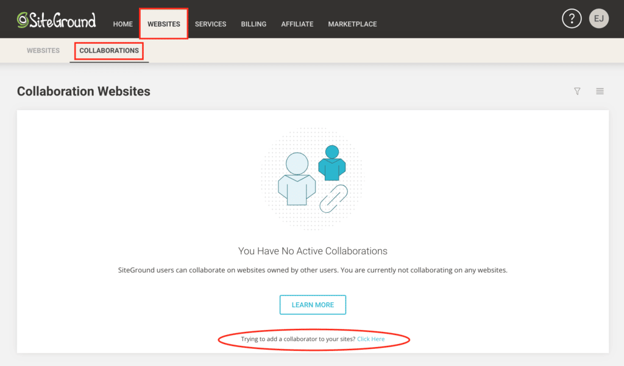Click the 'SiteGround users can collaborate' description

pyautogui.click(x=313, y=271)
